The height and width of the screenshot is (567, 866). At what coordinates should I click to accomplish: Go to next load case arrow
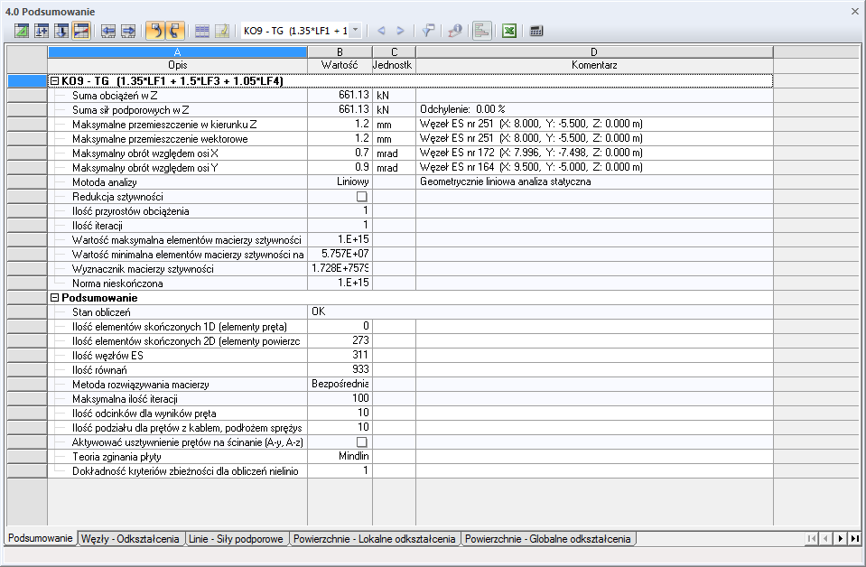400,31
